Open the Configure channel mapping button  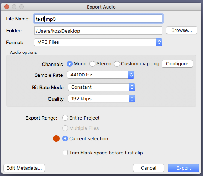(177, 63)
